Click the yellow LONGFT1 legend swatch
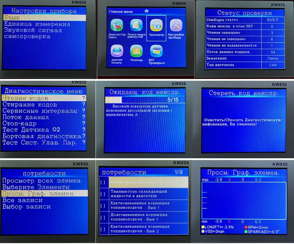Viewport: 294px width, 244px height. 203,227
